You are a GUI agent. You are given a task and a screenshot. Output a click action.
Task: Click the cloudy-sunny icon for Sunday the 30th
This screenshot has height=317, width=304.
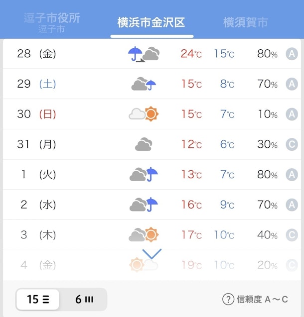144,114
